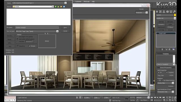Open Photometric Web distribution dropdown
Screen dimensions: 181x102
[173, 92]
